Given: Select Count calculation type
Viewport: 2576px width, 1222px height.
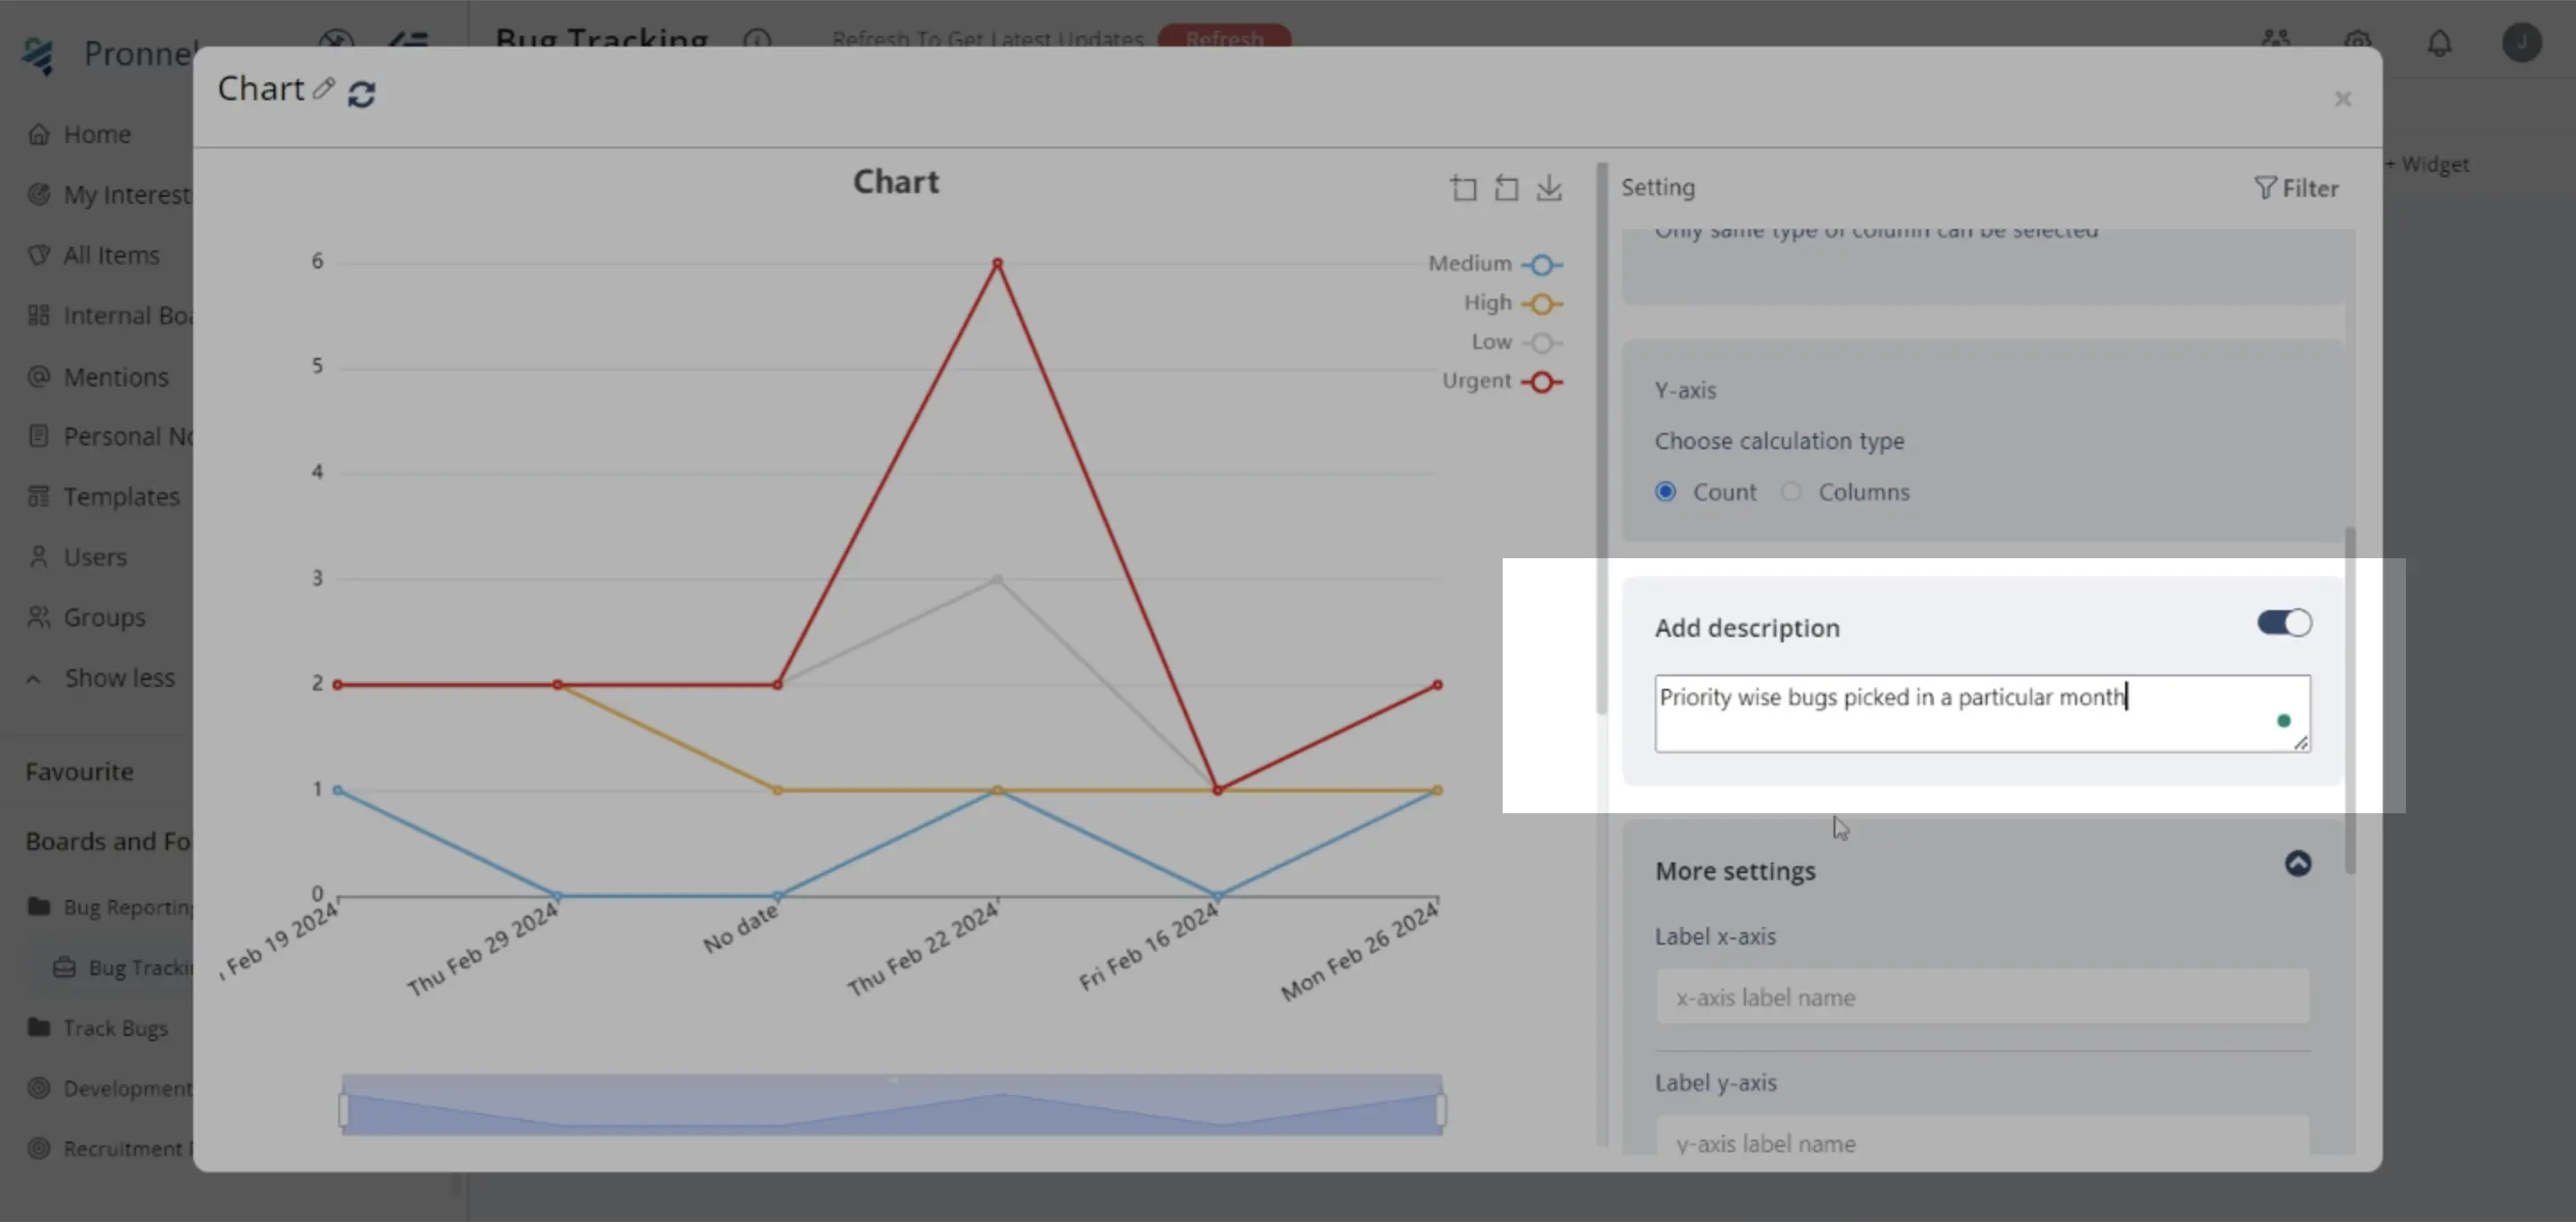Looking at the screenshot, I should coord(1665,491).
